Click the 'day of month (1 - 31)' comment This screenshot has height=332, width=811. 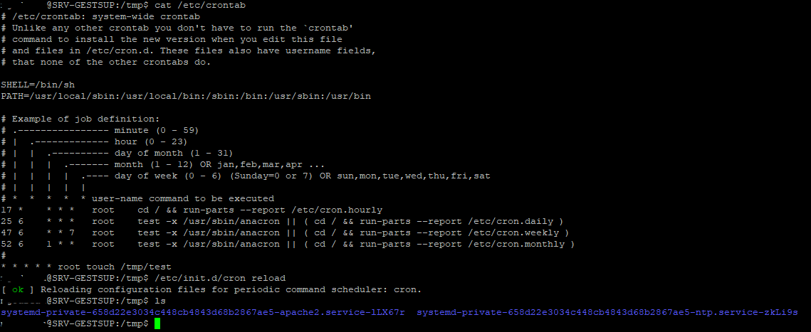(x=174, y=153)
